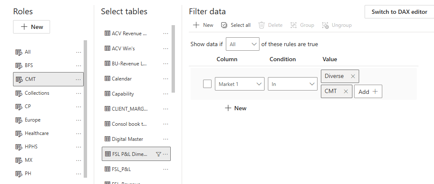Open more options for FSL_P&L table
This screenshot has width=434, height=184.
click(166, 169)
